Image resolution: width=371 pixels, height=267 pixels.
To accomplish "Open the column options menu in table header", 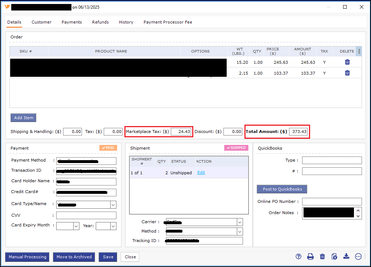I will click(359, 51).
